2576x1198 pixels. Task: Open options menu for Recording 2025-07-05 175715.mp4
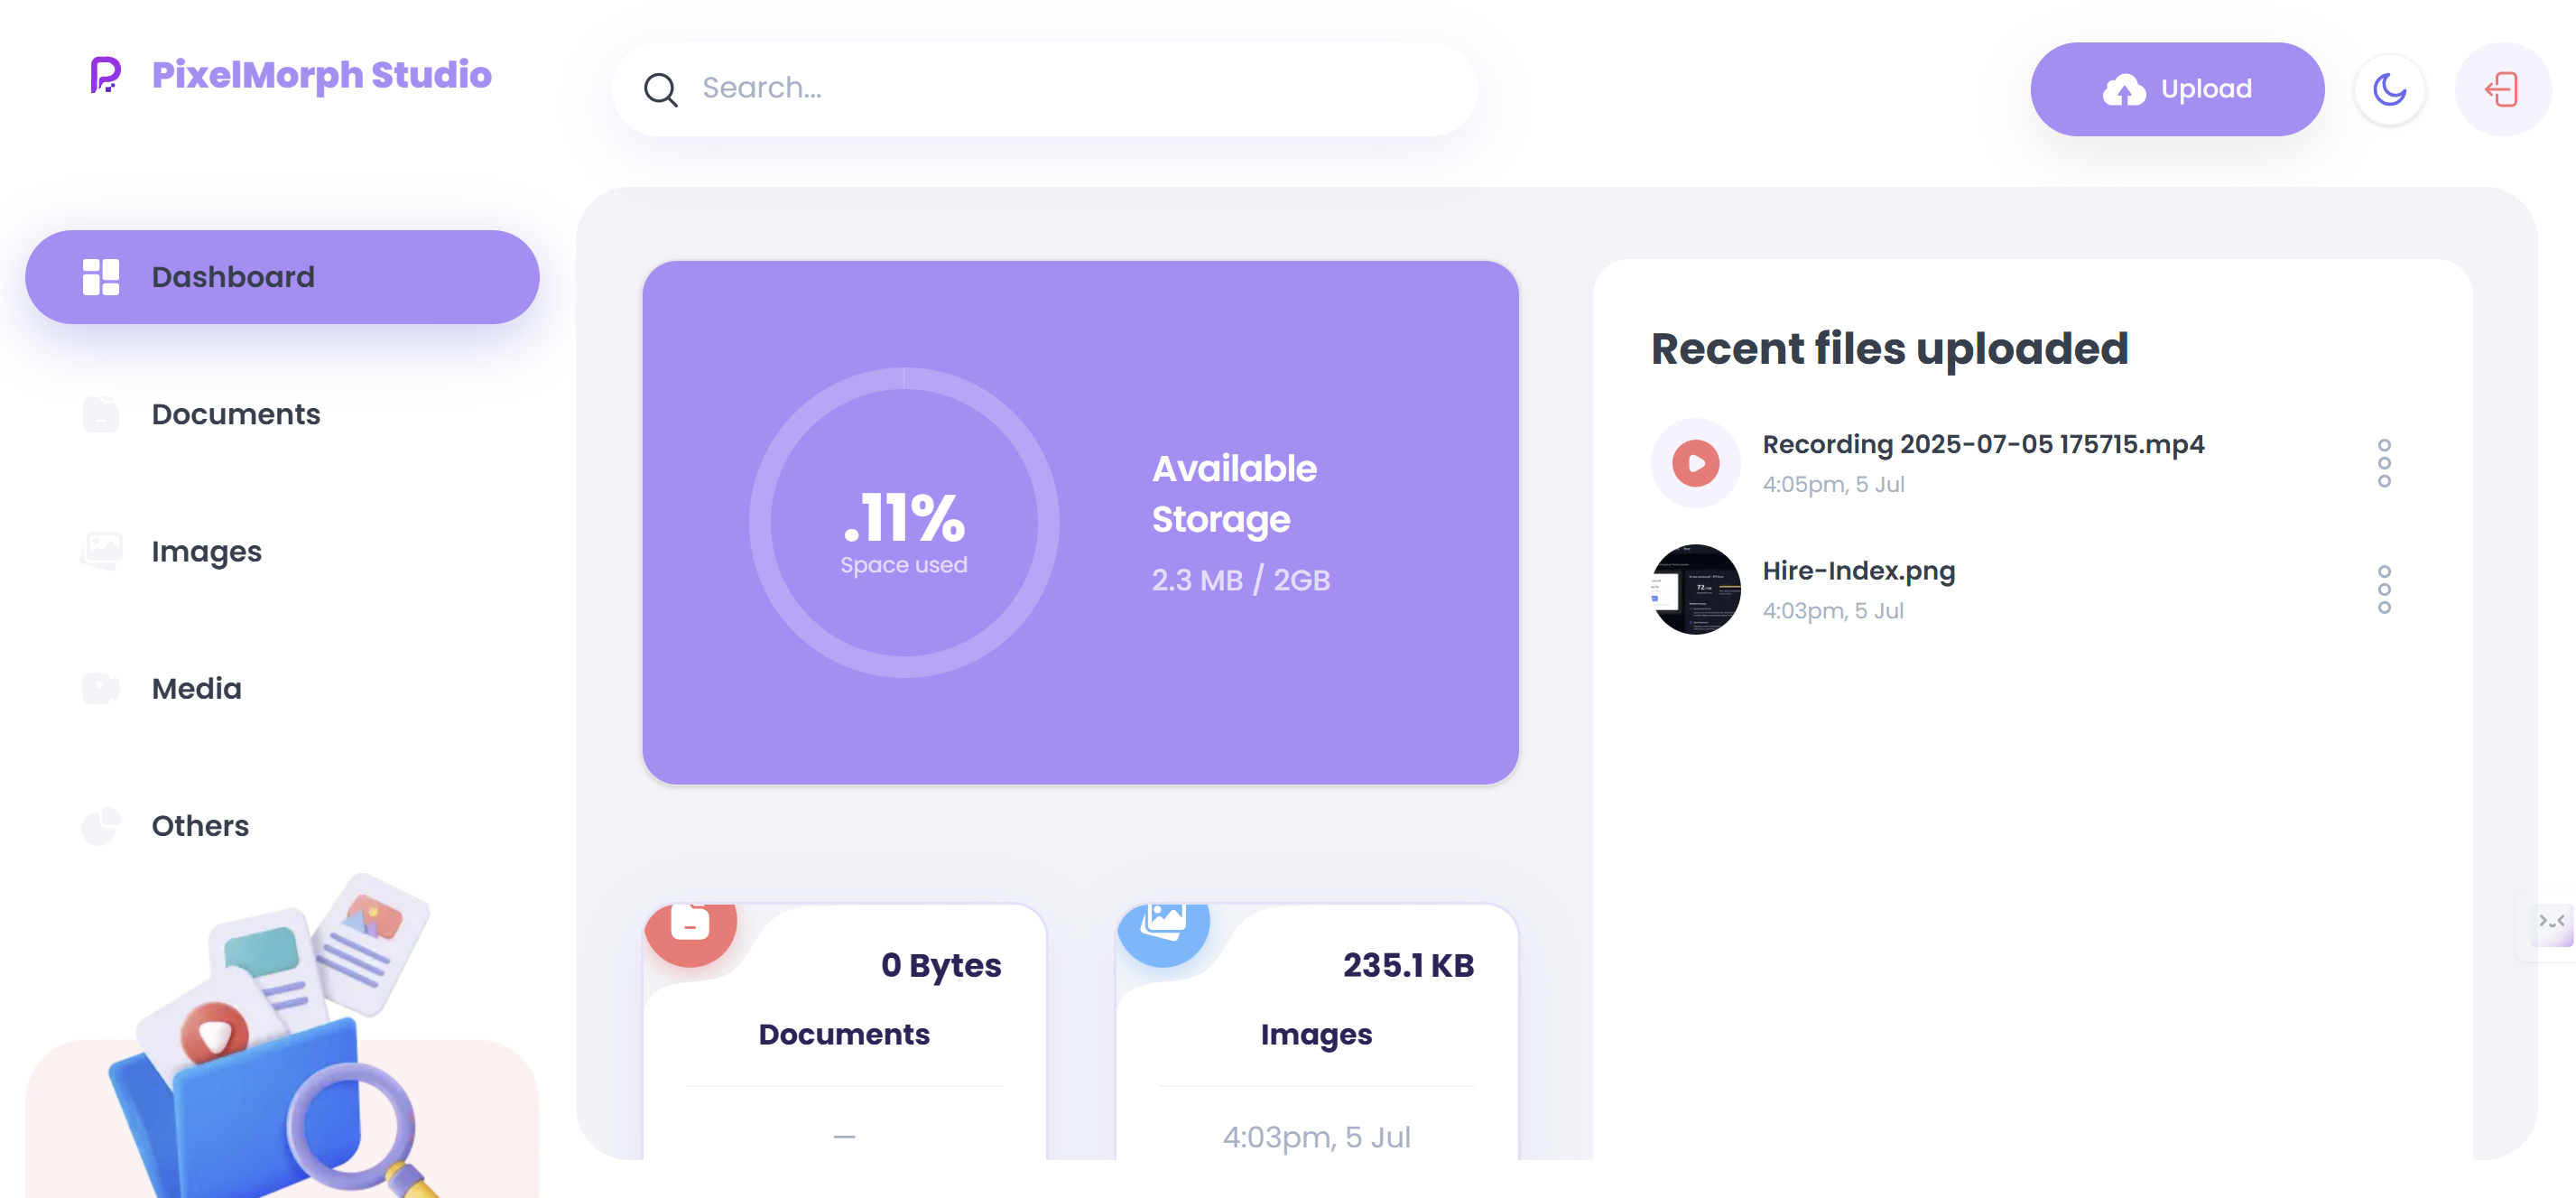coord(2384,463)
